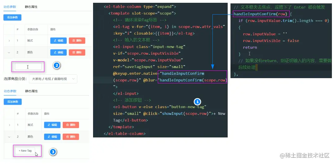Click the </template> closing tag

coord(121,127)
